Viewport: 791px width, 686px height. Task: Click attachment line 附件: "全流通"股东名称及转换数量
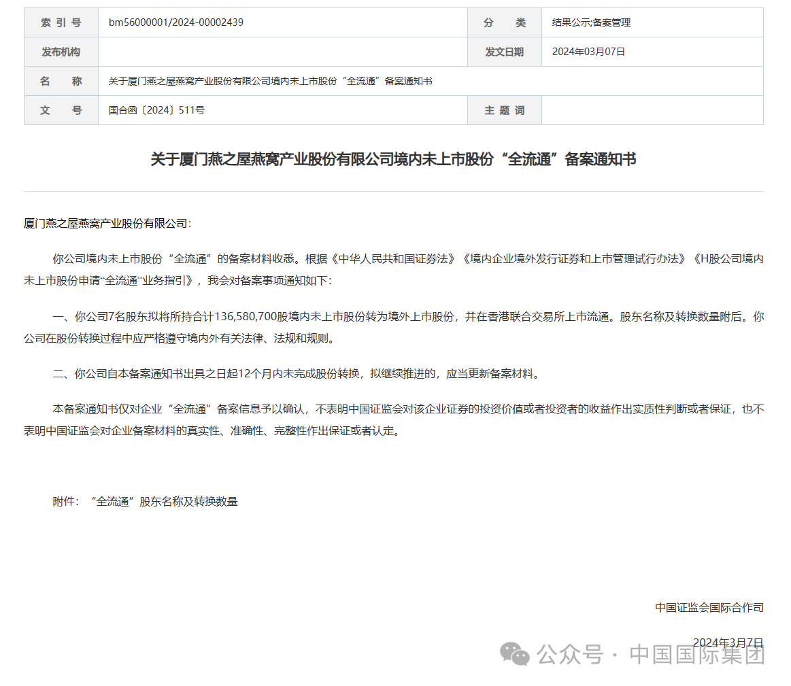coord(146,502)
